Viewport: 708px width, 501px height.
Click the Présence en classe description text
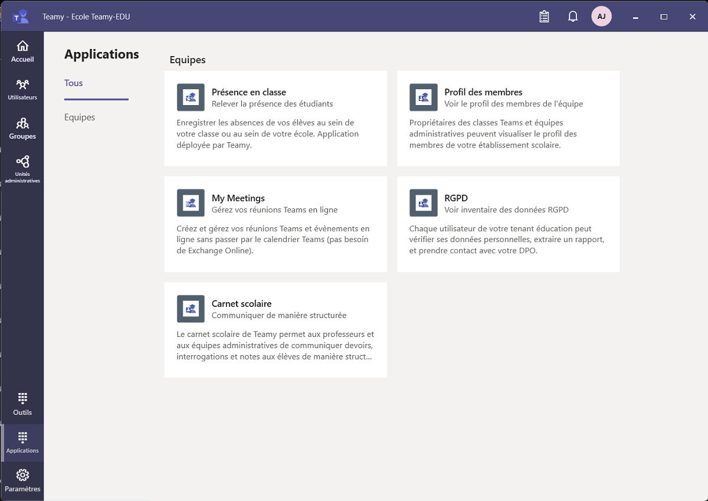click(x=268, y=134)
